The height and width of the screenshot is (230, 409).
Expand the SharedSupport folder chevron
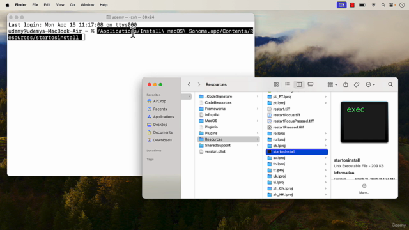tap(258, 146)
